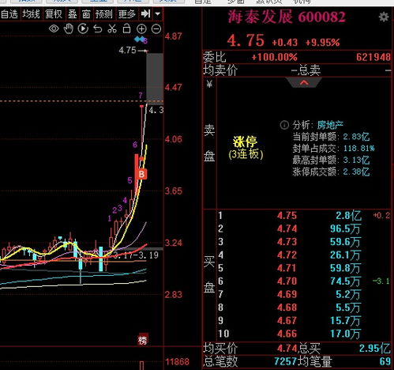The width and height of the screenshot is (394, 370).
Task: Select buy level 8 at price 4.68
Action: coord(304,308)
